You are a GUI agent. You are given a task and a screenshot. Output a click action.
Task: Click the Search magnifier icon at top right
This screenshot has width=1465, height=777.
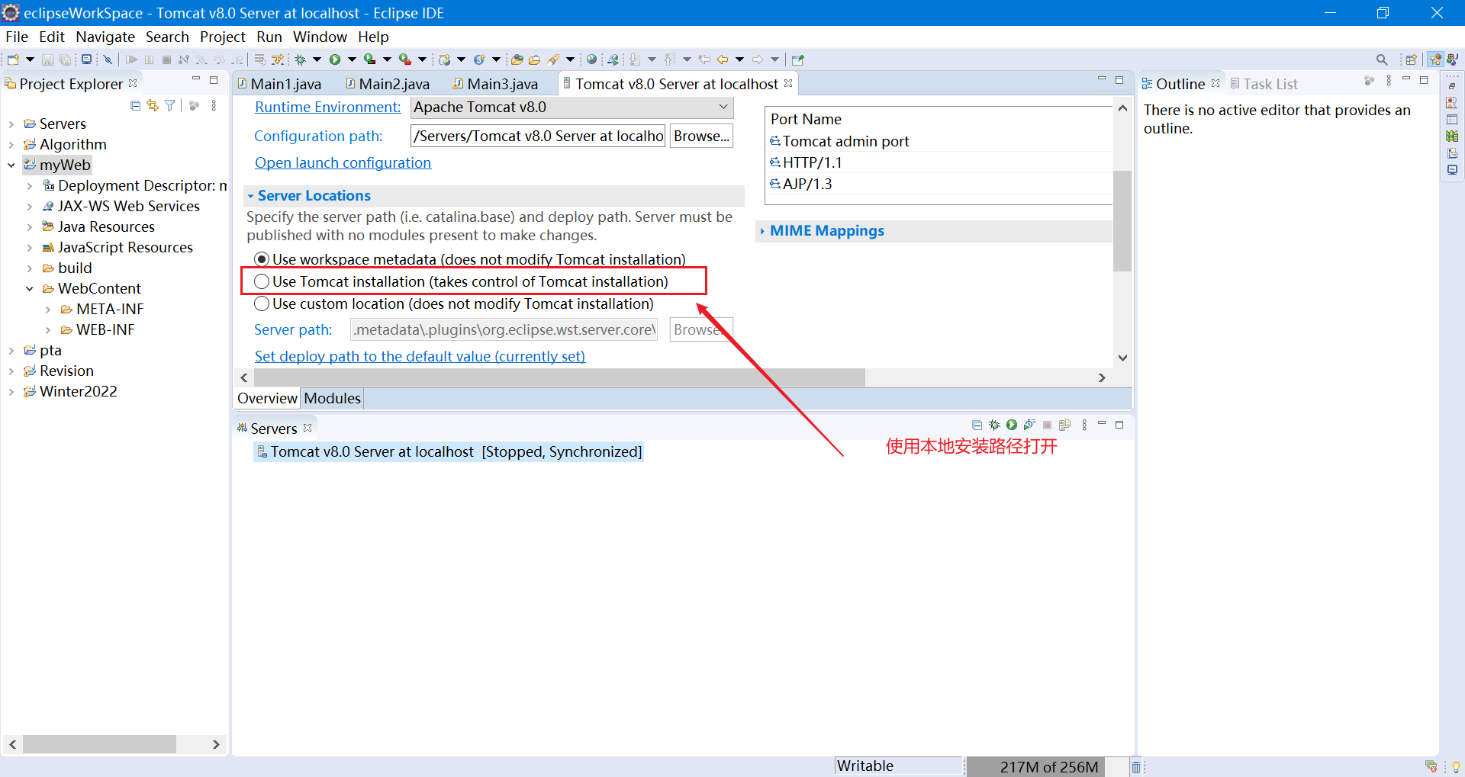(1382, 59)
